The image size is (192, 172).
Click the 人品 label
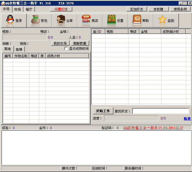pos(73,37)
